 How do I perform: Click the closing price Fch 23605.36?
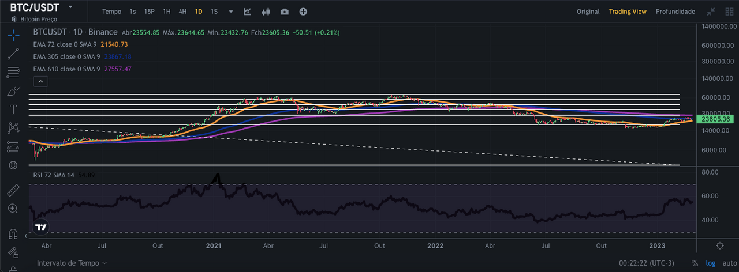tap(270, 33)
